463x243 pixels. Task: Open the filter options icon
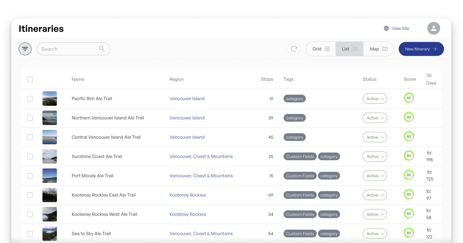pyautogui.click(x=25, y=49)
